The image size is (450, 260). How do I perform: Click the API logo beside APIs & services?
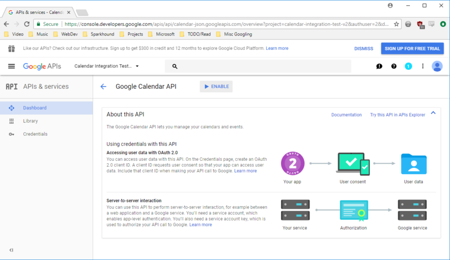point(12,86)
